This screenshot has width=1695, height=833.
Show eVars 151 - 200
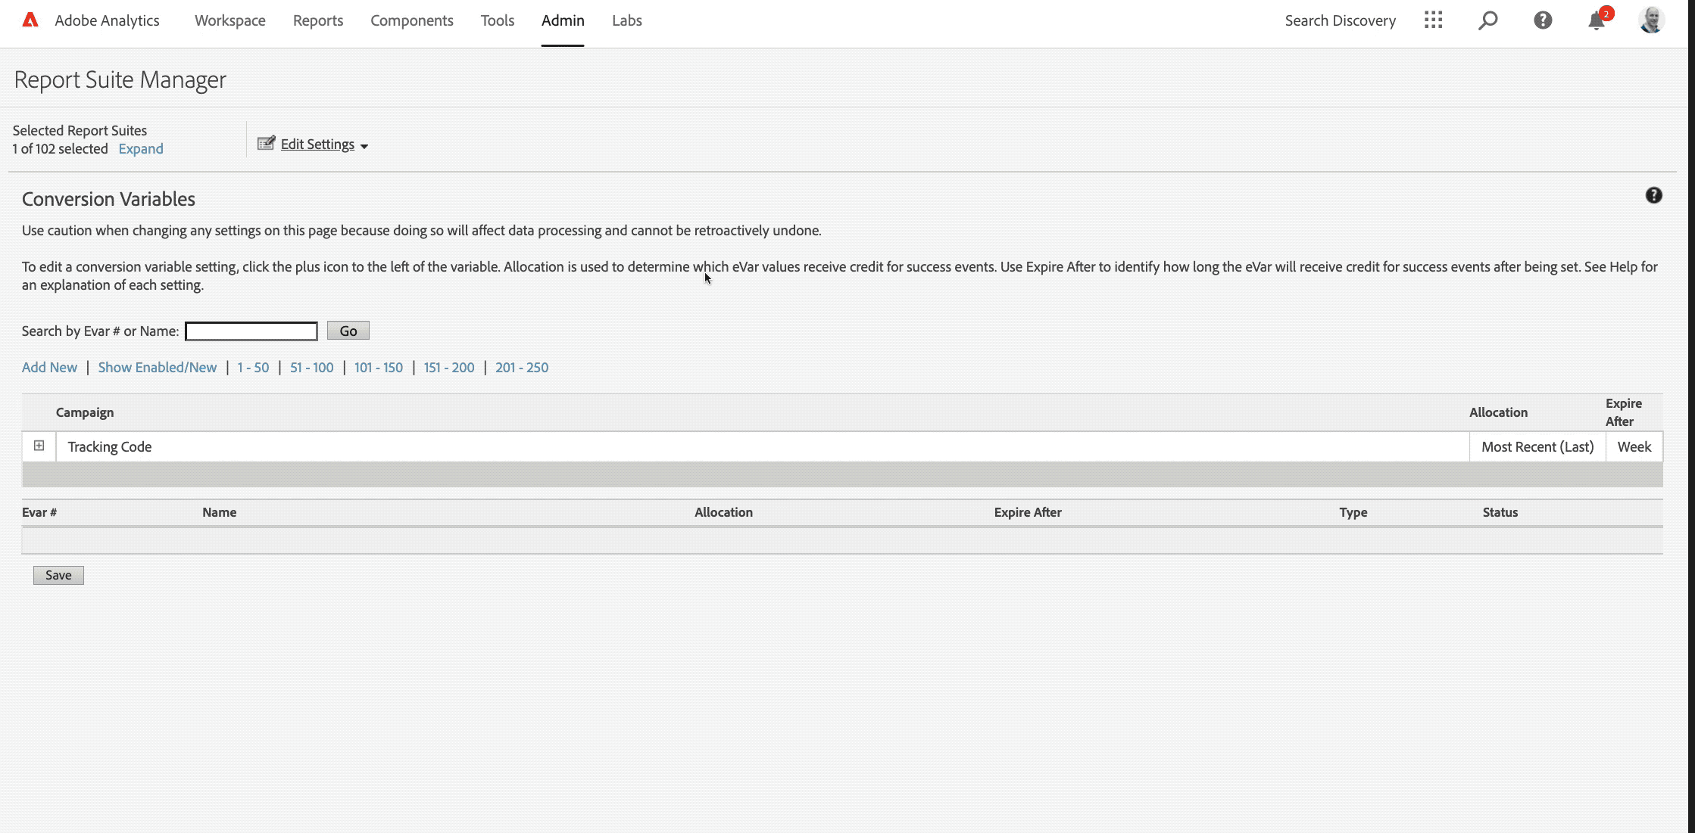coord(449,367)
